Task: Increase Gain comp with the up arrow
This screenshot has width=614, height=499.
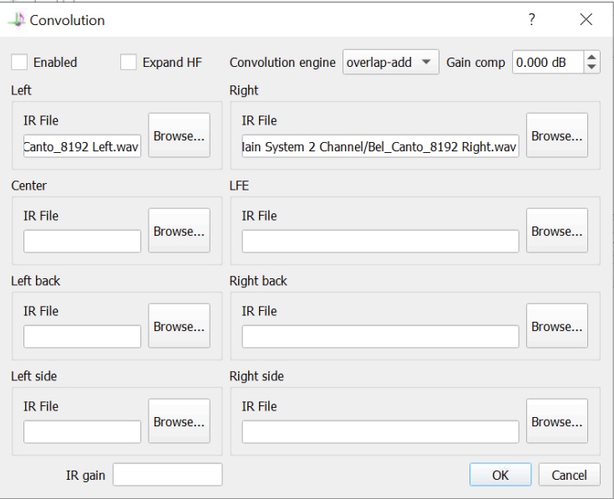Action: click(591, 57)
